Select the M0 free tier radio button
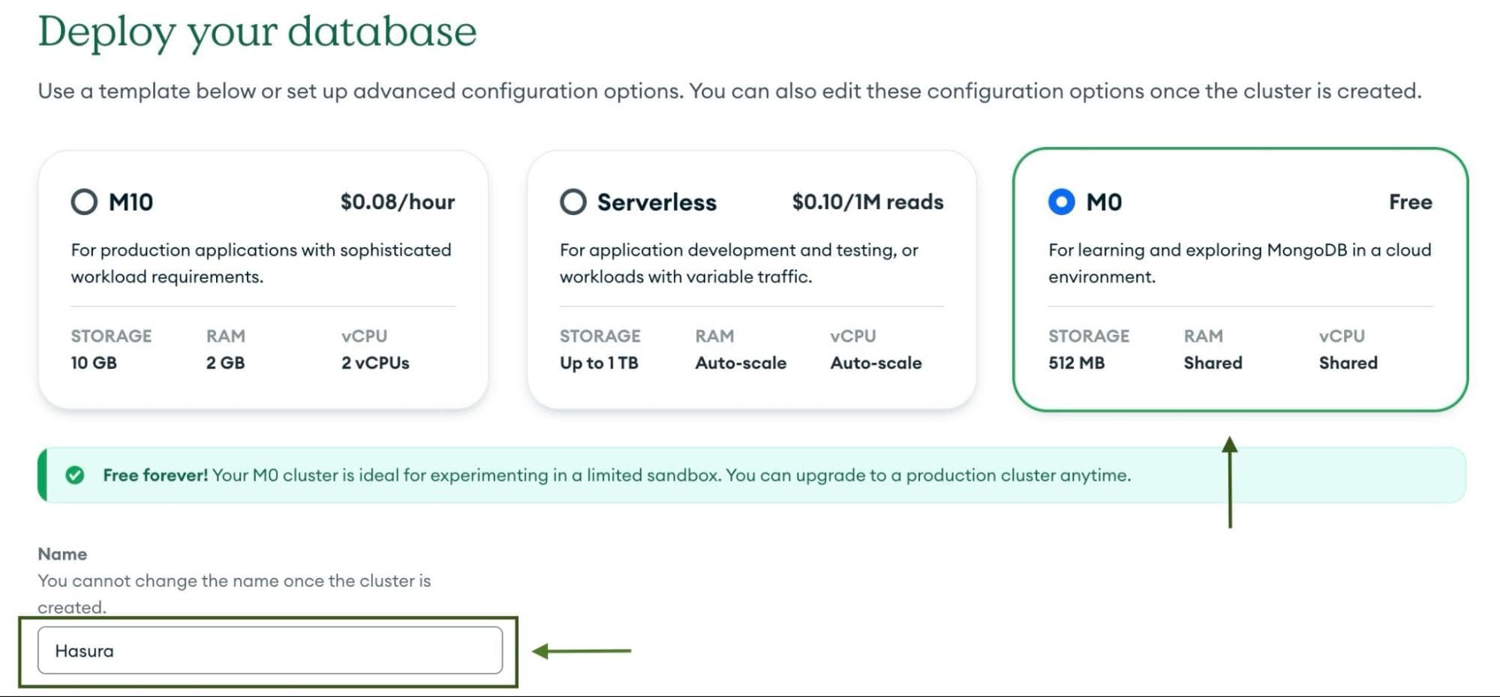 1061,202
